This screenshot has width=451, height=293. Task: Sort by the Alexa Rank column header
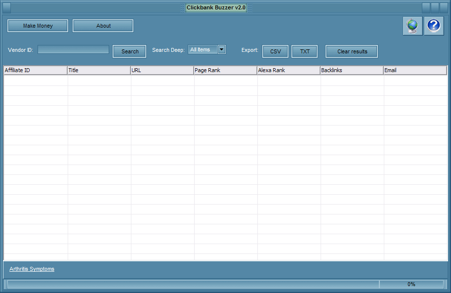coord(289,70)
